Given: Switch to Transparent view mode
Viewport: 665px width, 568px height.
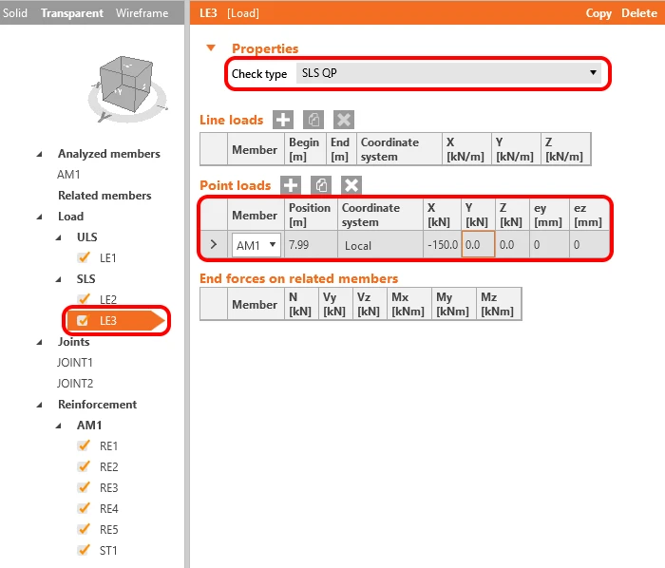Looking at the screenshot, I should point(72,12).
